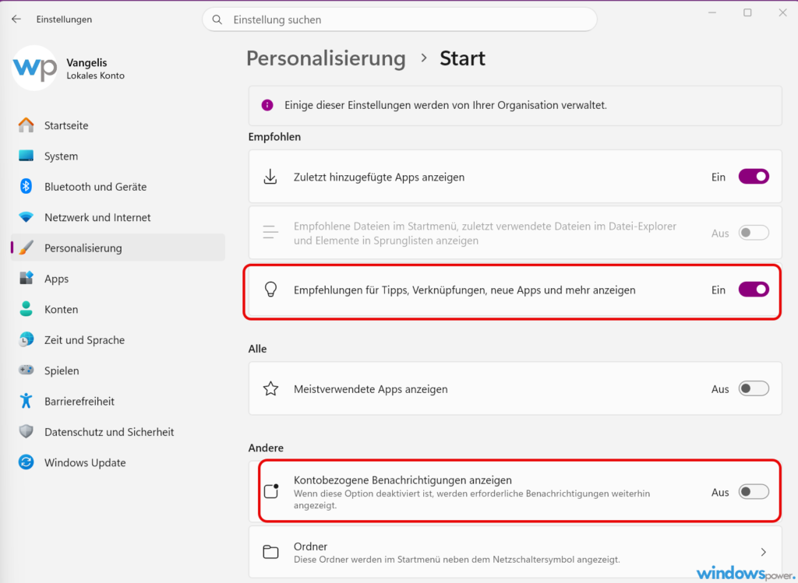Image resolution: width=798 pixels, height=583 pixels.
Task: Click the Bluetooth icon in sidebar
Action: [26, 187]
